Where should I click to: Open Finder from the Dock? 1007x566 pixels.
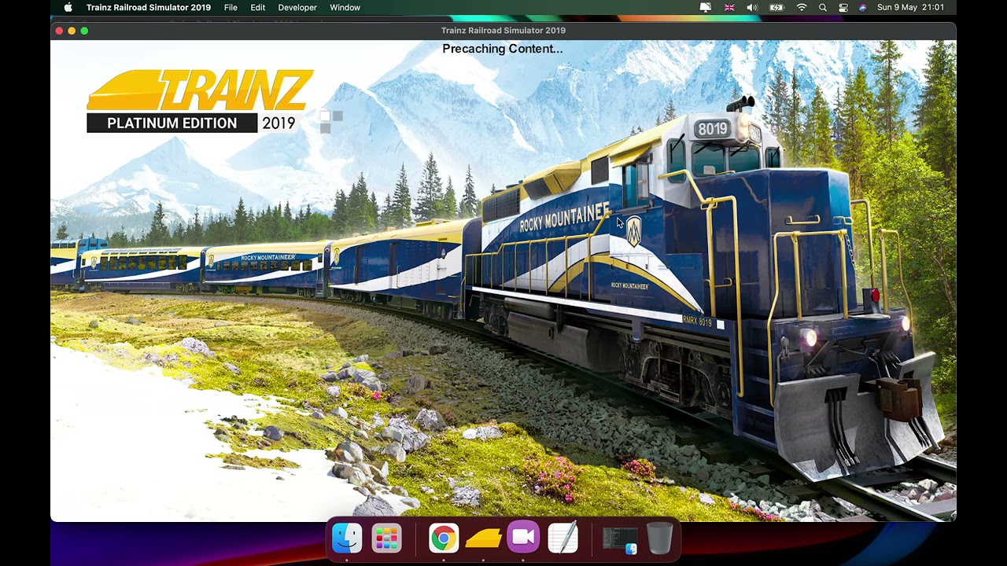click(x=347, y=538)
